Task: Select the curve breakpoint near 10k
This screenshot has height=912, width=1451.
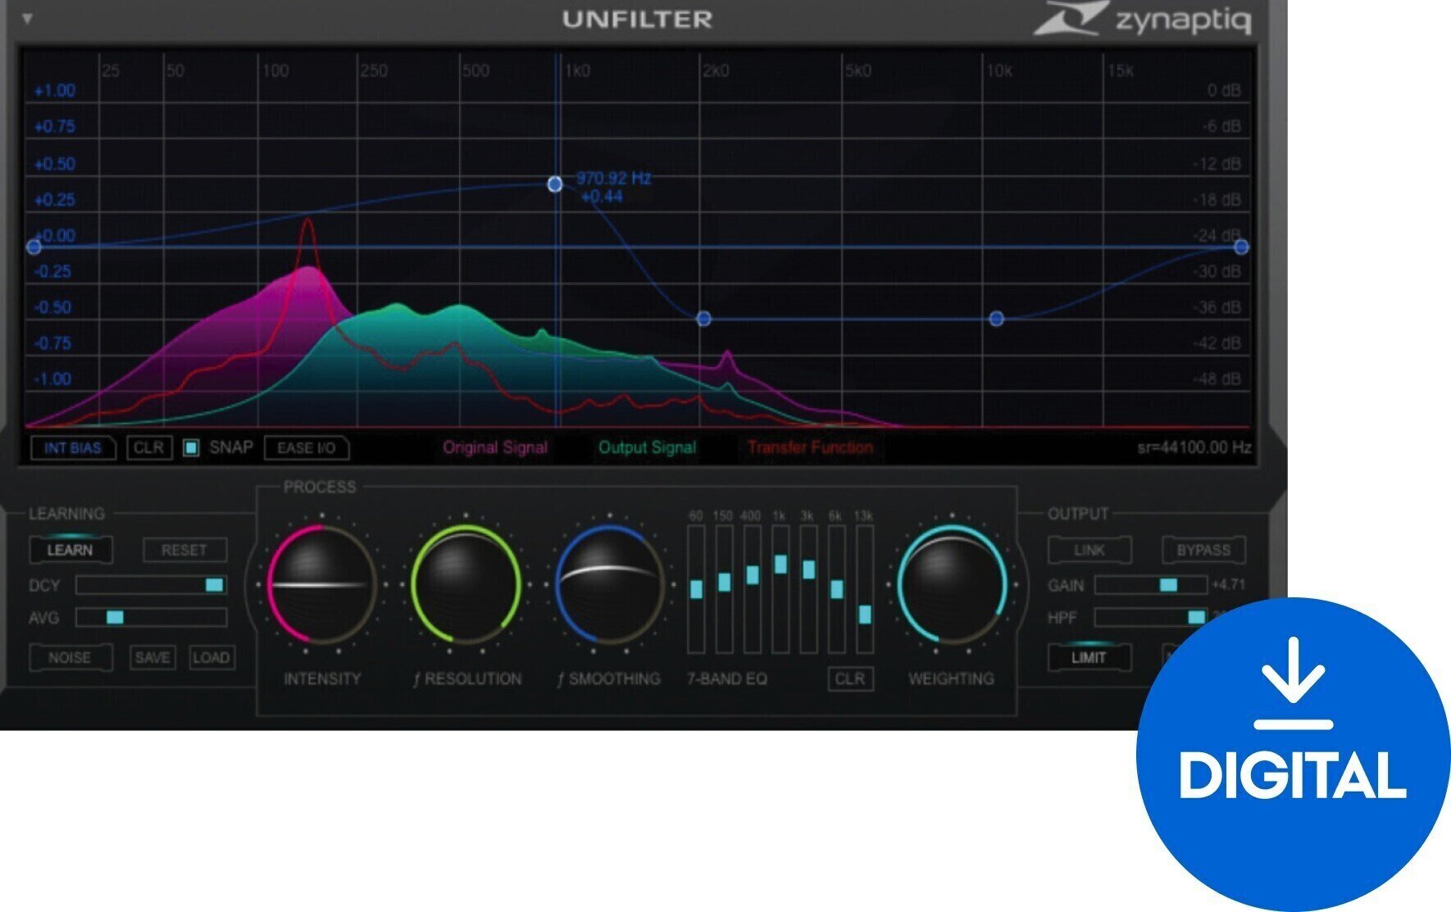Action: 996,319
